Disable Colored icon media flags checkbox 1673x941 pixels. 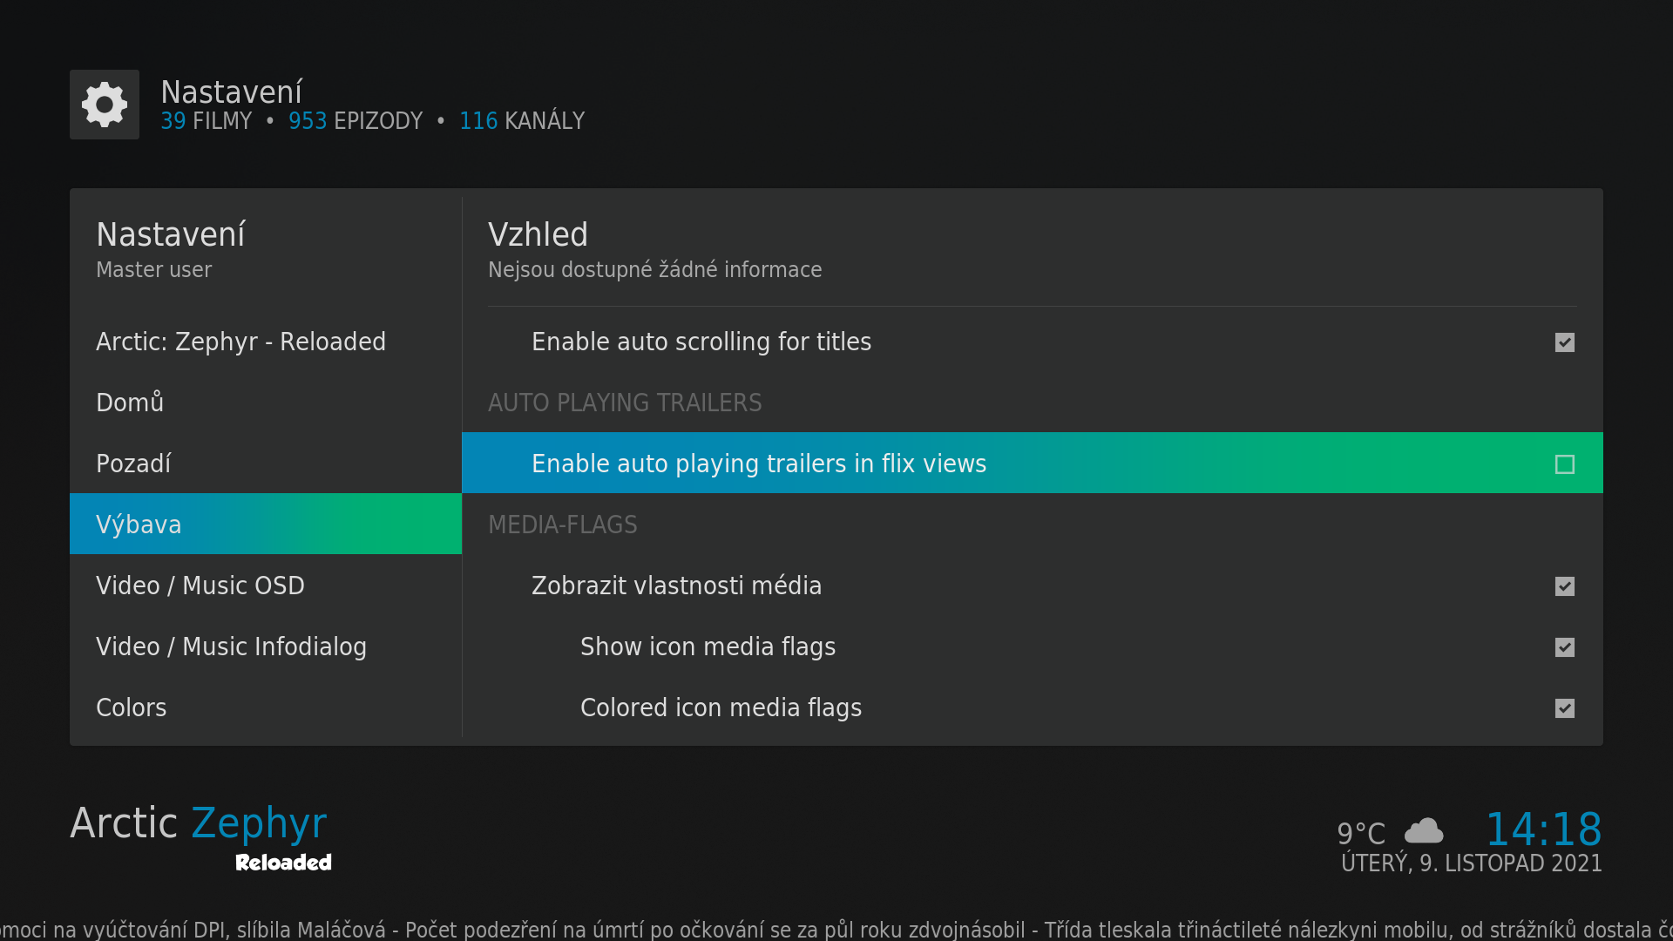[x=1564, y=708]
